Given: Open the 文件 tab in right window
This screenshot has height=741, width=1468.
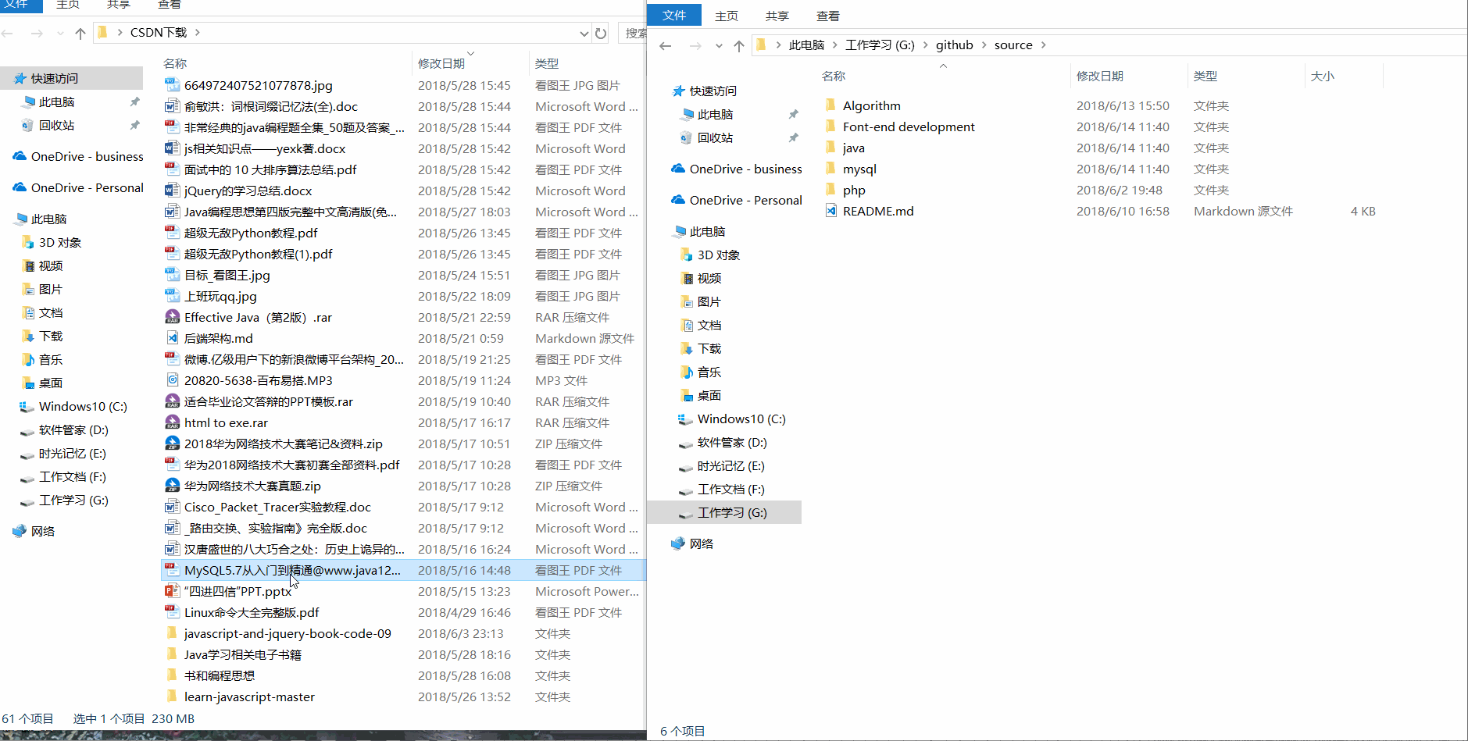Looking at the screenshot, I should pos(674,16).
